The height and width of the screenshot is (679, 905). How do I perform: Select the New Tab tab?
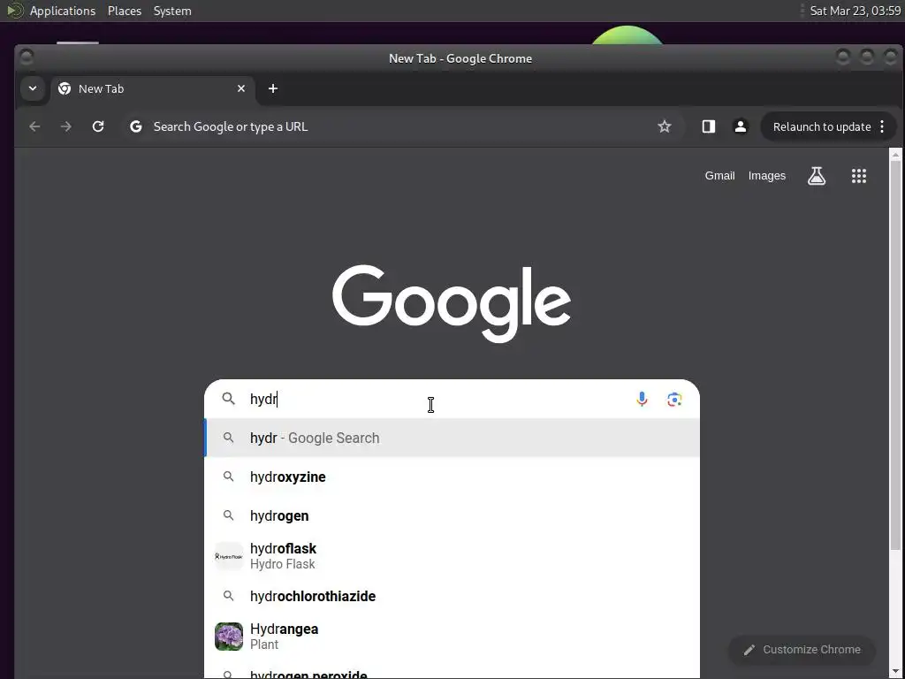coord(153,88)
